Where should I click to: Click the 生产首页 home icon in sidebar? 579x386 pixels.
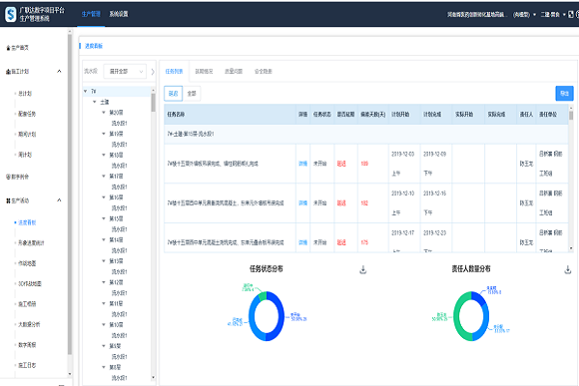[x=9, y=48]
